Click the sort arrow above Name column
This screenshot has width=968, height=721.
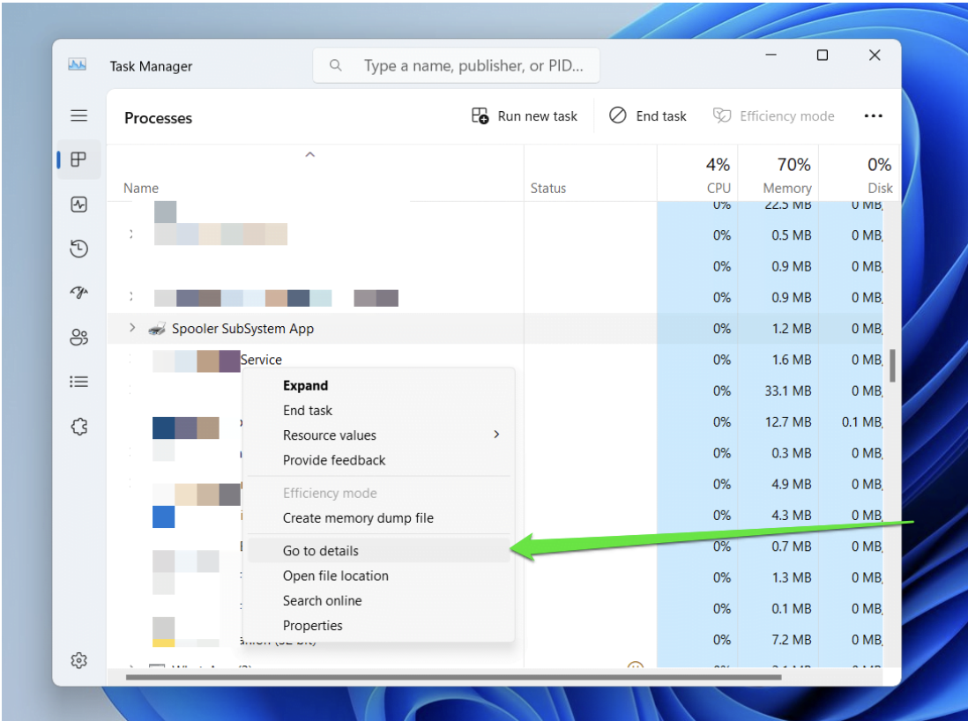point(309,153)
